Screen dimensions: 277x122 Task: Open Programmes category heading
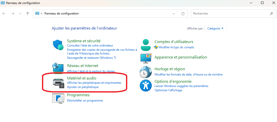78,95
